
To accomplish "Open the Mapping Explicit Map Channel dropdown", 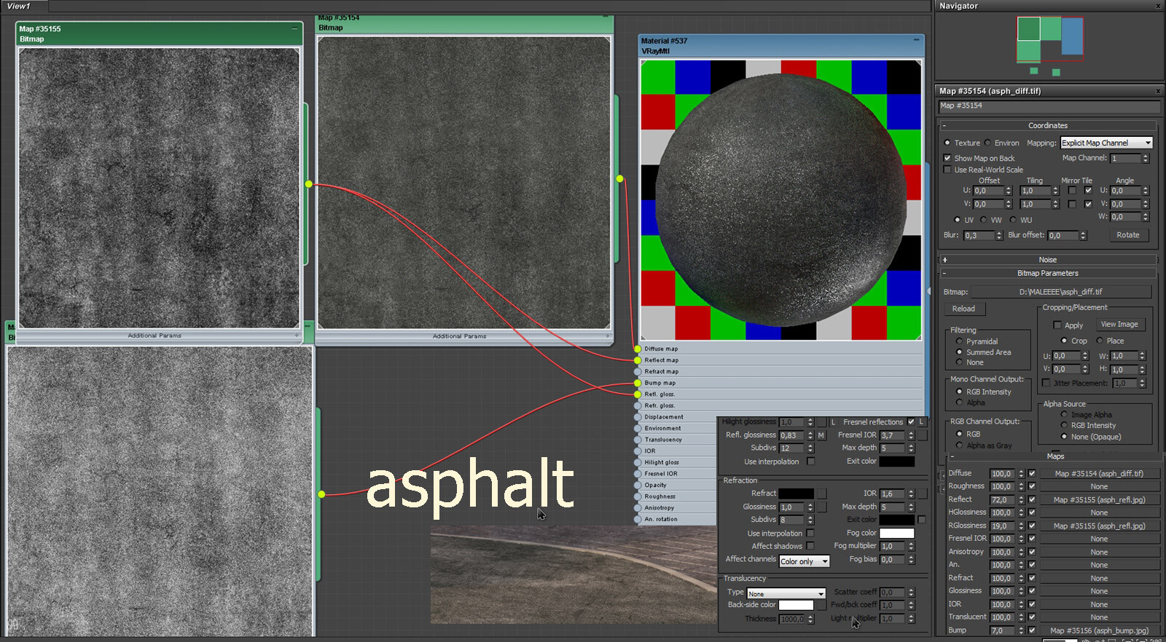I will click(x=1106, y=143).
